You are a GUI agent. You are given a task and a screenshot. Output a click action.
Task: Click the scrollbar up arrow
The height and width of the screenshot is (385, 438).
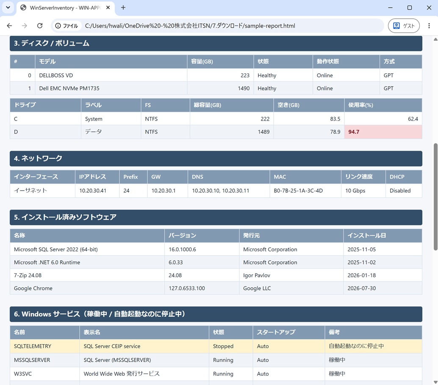click(435, 39)
